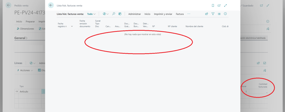Expand the Copilot dropdown chevron
The height and width of the screenshot is (112, 285).
click(x=108, y=14)
